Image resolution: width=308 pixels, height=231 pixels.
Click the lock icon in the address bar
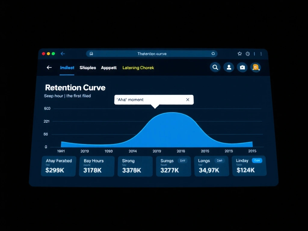91,53
